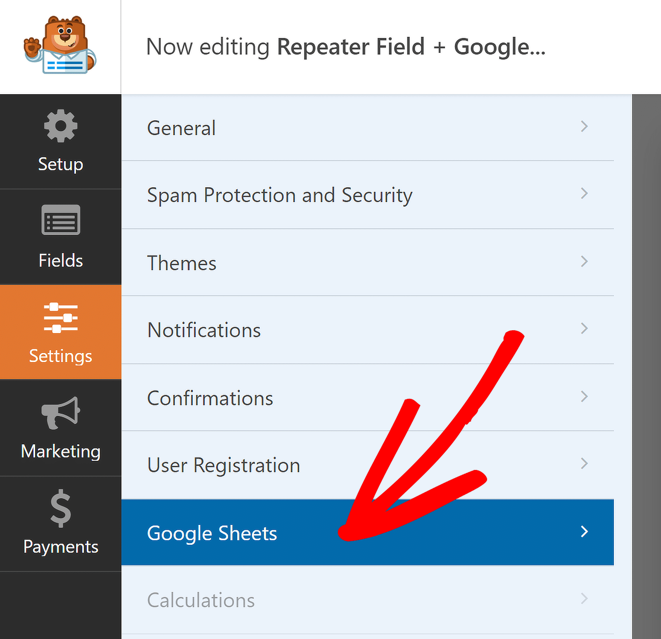Click the Fields panel icon
Screen dimensions: 661x639
pos(61,221)
